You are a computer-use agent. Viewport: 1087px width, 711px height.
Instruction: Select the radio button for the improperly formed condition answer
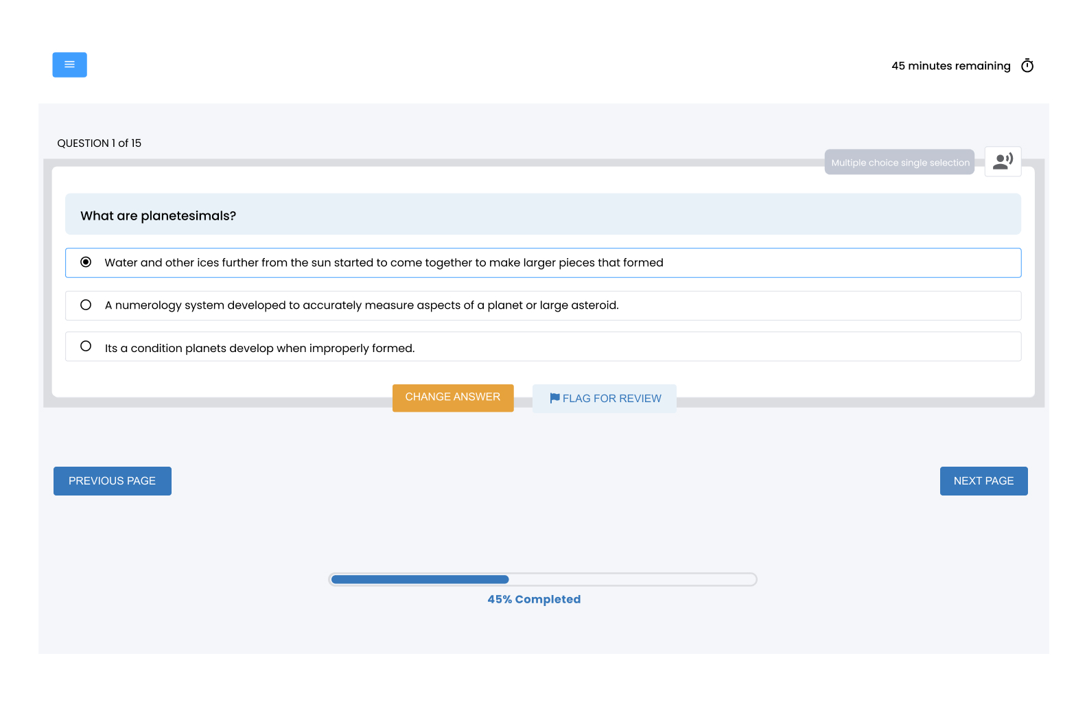click(x=86, y=347)
